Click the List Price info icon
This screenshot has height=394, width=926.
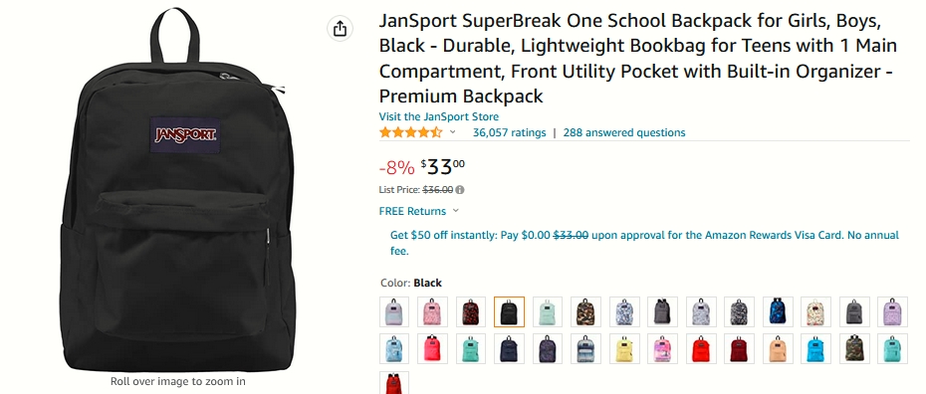(x=460, y=190)
